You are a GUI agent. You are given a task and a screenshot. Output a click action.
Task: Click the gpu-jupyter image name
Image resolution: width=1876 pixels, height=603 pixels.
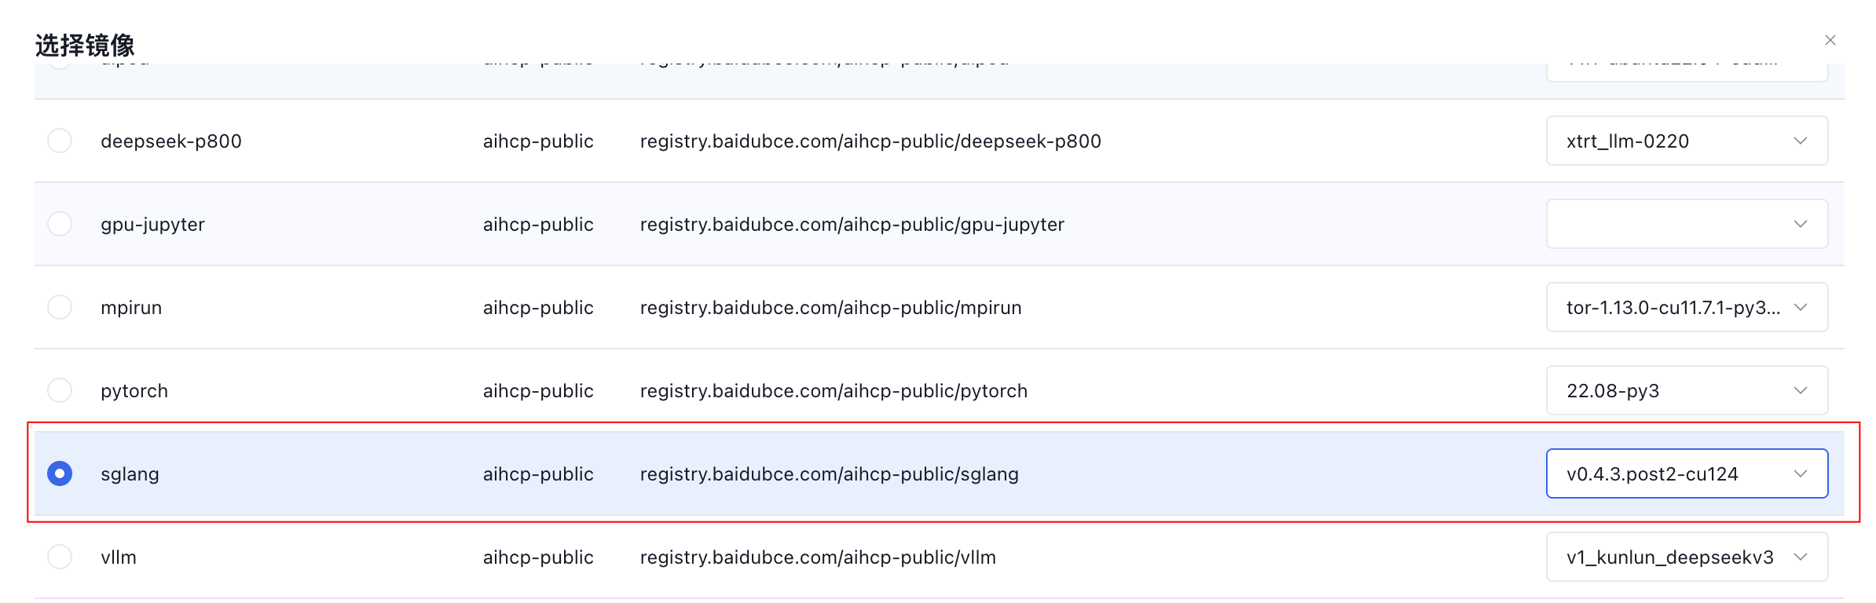point(152,225)
